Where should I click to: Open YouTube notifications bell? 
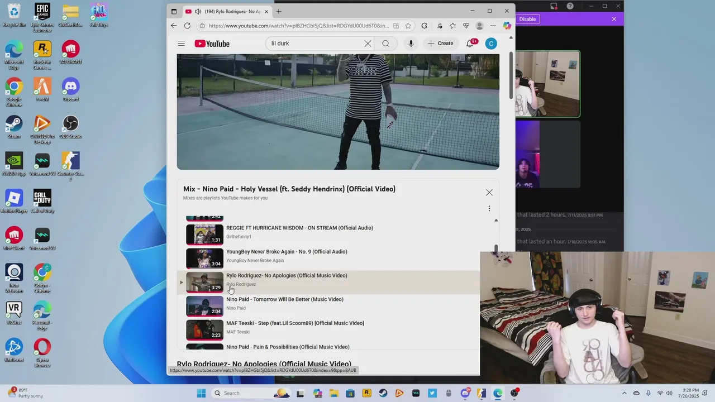(x=470, y=44)
